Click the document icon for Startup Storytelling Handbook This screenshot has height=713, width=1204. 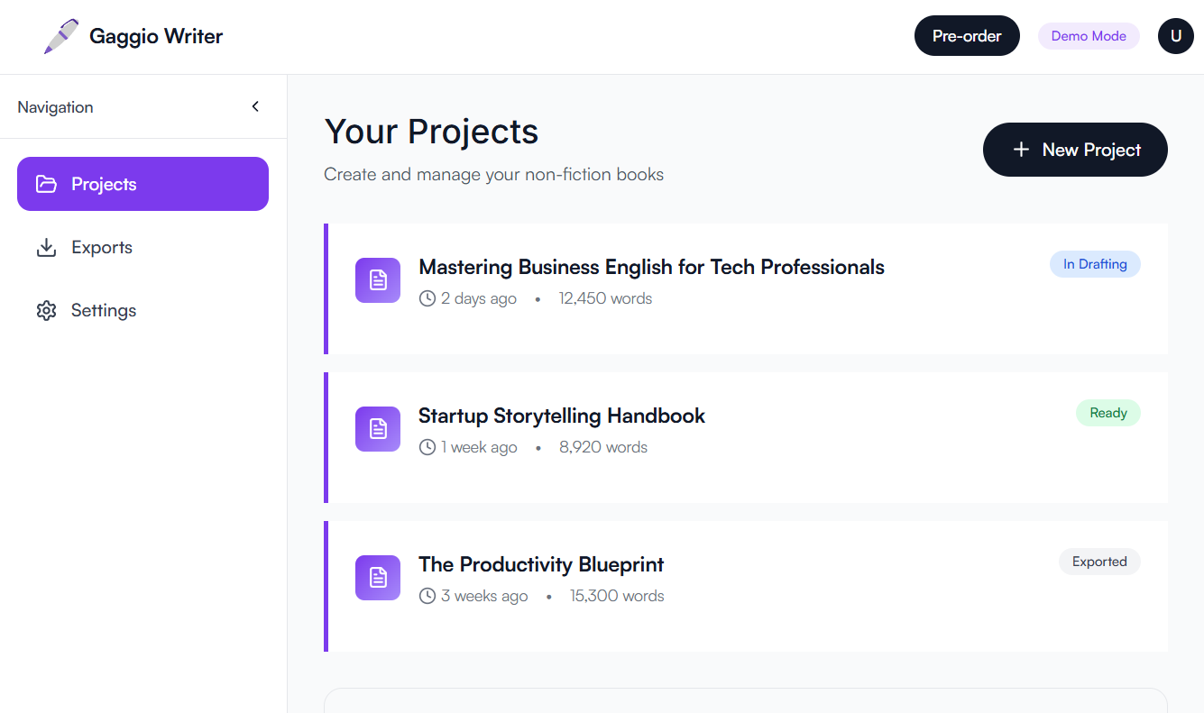(x=378, y=429)
